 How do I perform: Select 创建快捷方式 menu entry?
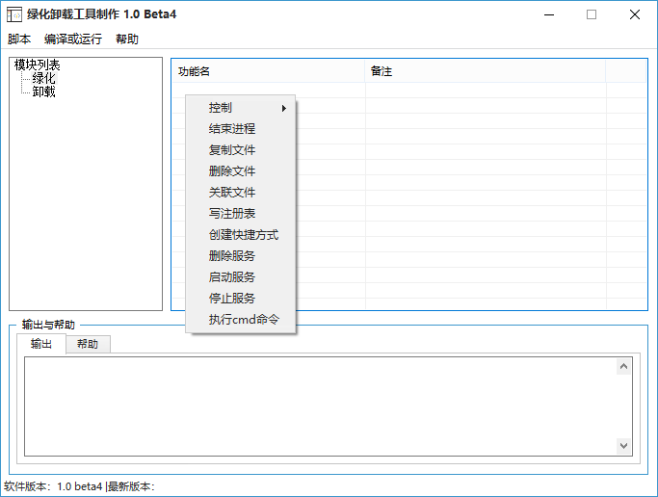tap(244, 235)
